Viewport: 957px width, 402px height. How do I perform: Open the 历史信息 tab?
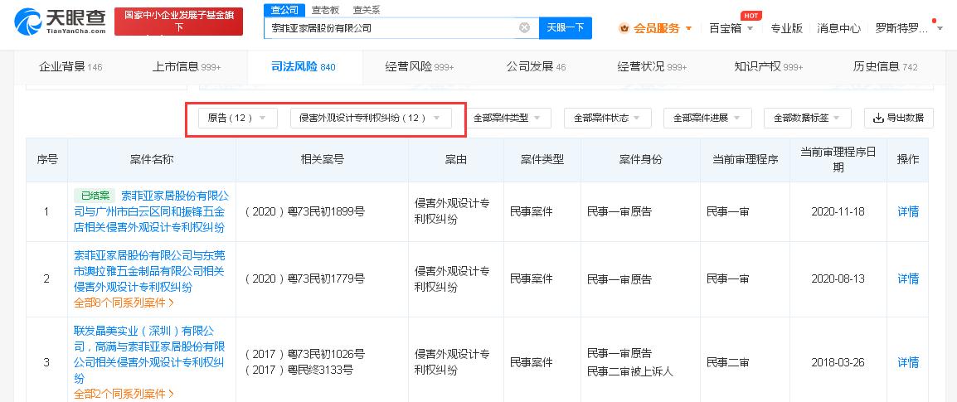click(885, 67)
